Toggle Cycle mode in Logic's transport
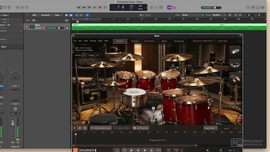Screen dimensions: 270x152 (x=105, y=8)
